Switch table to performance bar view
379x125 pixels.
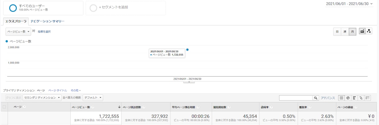click(354, 98)
